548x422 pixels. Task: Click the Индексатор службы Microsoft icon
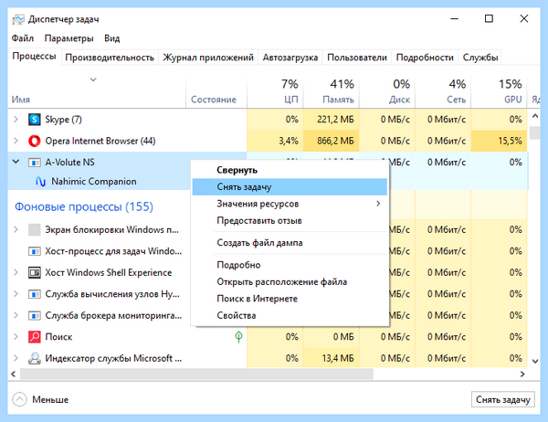pyautogui.click(x=35, y=358)
